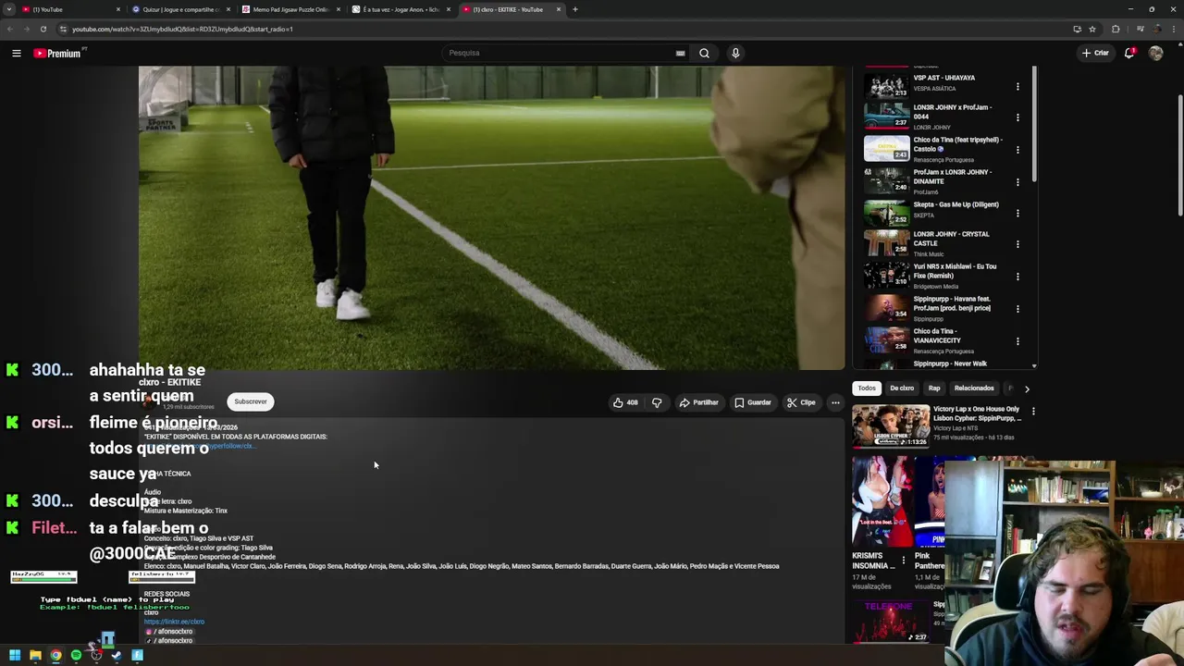This screenshot has height=666, width=1184.
Task: Open options for Yuri NR5 Eu Tou Fixe
Action: pos(1017,277)
